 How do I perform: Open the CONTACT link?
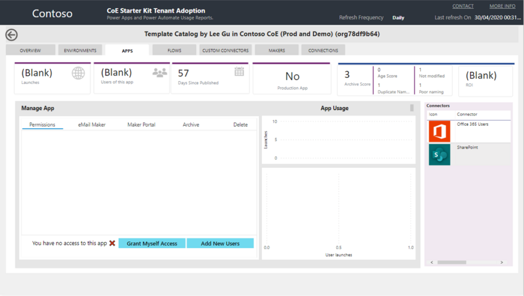click(463, 6)
